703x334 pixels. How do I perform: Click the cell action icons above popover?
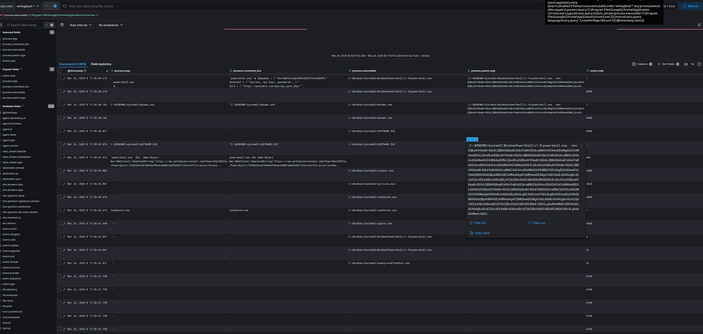click(x=472, y=140)
